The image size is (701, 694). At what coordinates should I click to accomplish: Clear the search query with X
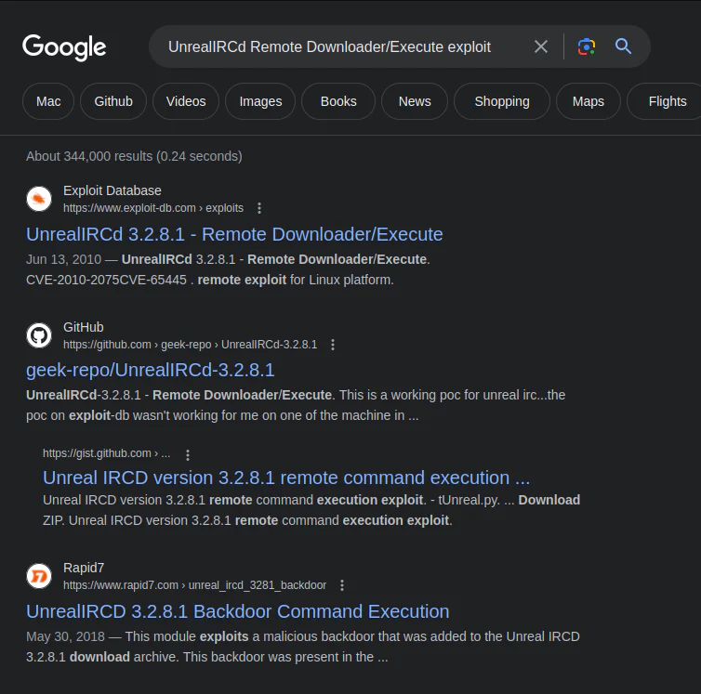(x=541, y=46)
